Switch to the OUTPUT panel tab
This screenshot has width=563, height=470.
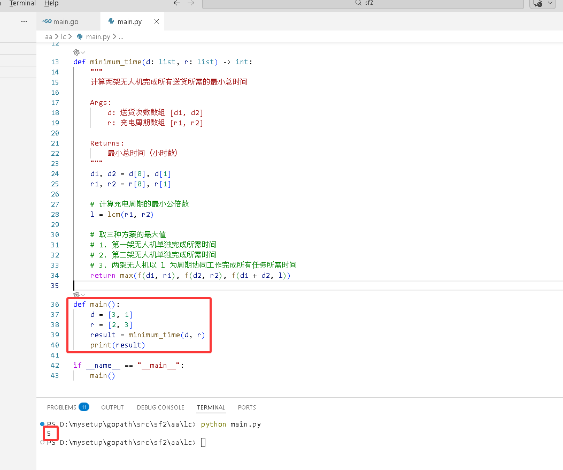(112, 407)
